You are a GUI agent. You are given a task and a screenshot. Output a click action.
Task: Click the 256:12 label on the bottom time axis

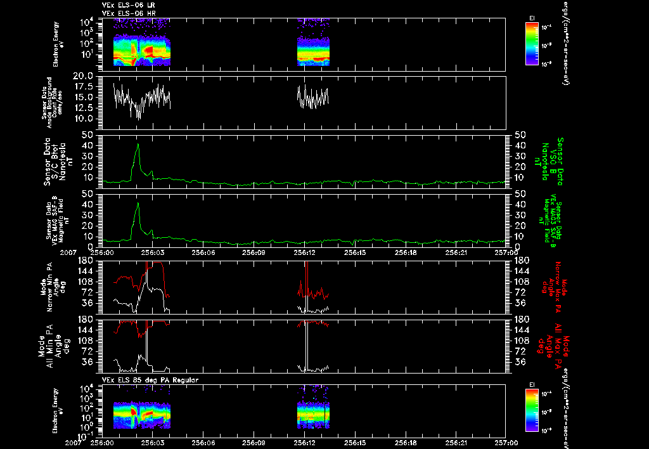pyautogui.click(x=305, y=443)
